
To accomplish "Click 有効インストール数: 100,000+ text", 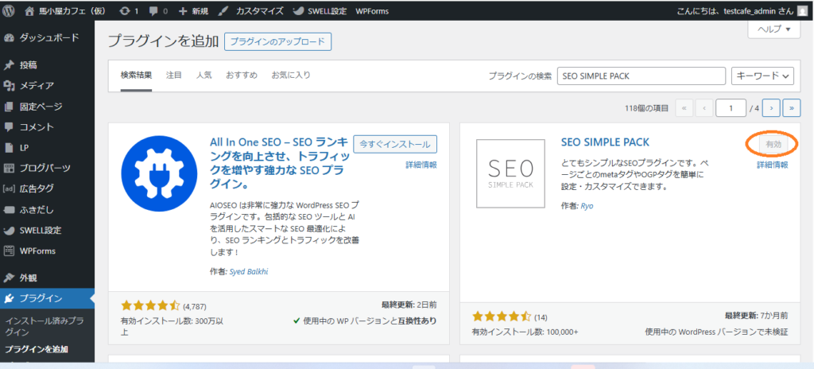I will pyautogui.click(x=525, y=332).
